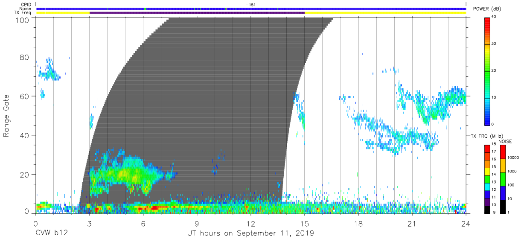Click the x-axis '12' hour tick label
The width and height of the screenshot is (524, 242).
pos(250,224)
